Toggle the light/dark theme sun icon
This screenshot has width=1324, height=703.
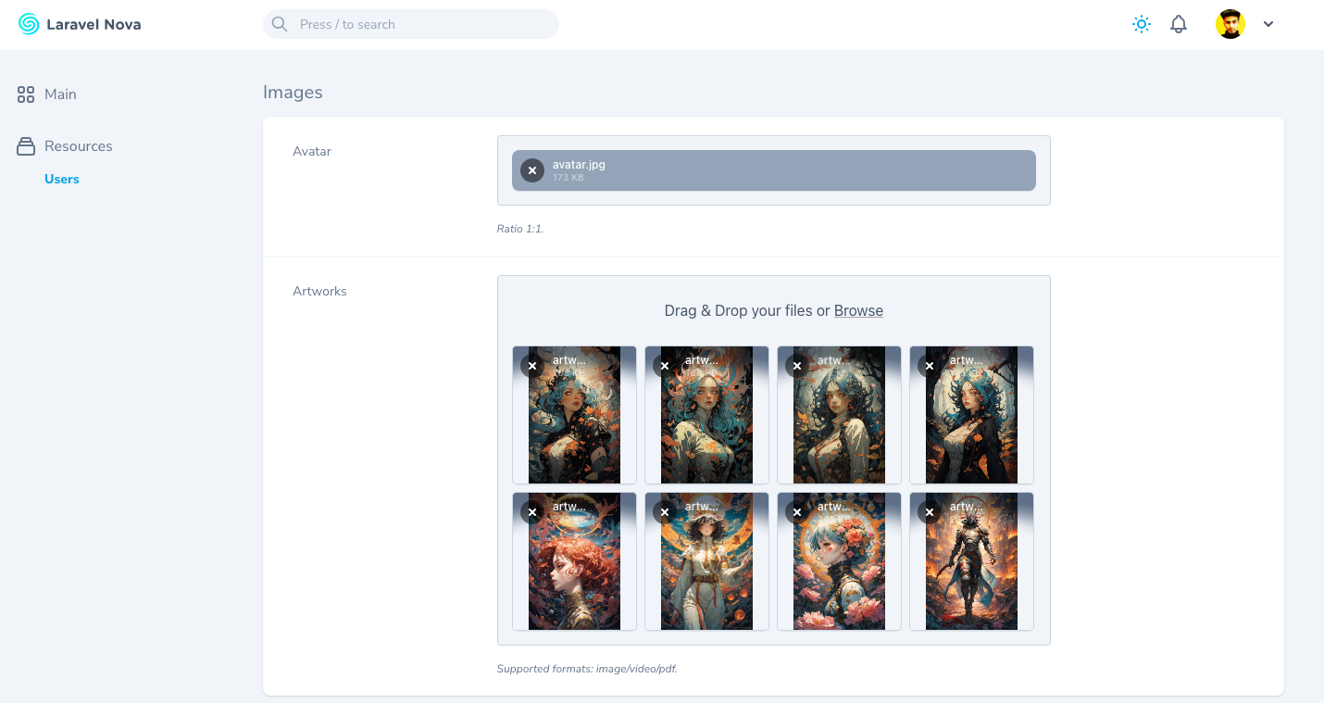(x=1142, y=24)
